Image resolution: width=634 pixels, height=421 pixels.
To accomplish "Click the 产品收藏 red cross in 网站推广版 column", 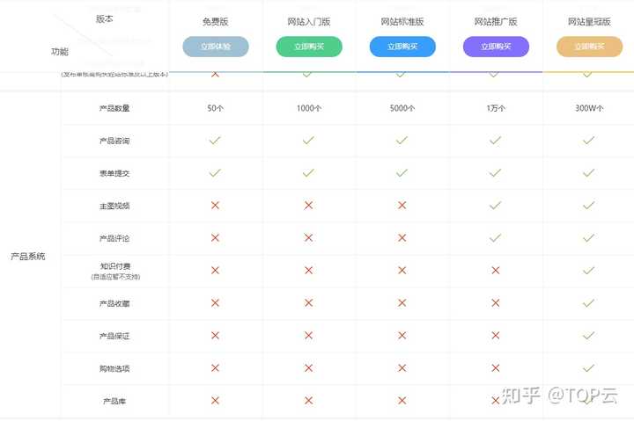I will pos(495,302).
